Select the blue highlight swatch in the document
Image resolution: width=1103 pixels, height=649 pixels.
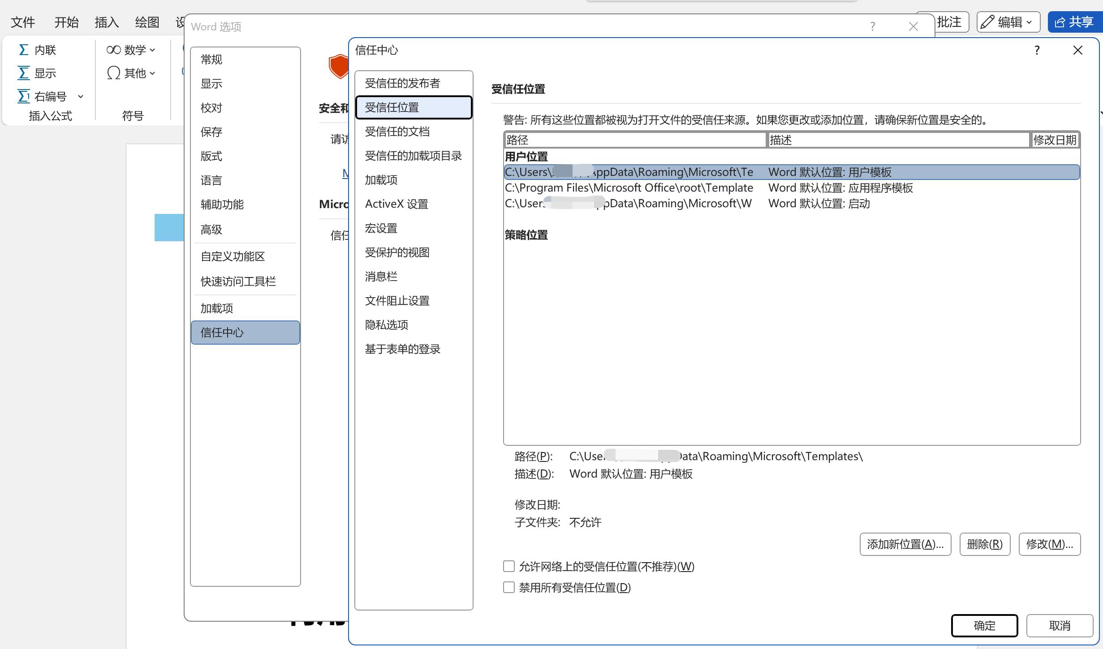point(169,227)
